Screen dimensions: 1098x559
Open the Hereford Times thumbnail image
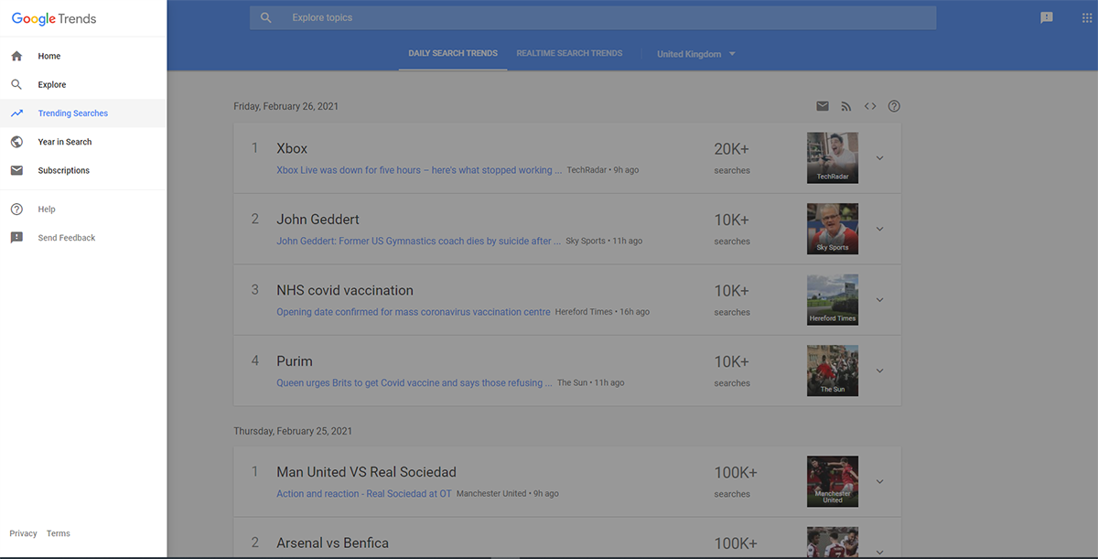click(833, 299)
